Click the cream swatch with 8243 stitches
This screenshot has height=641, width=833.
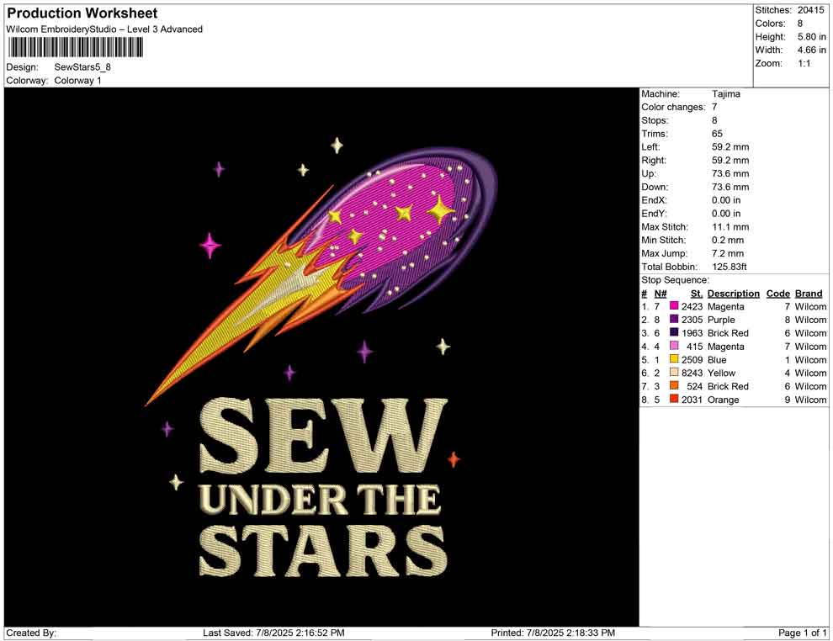674,373
